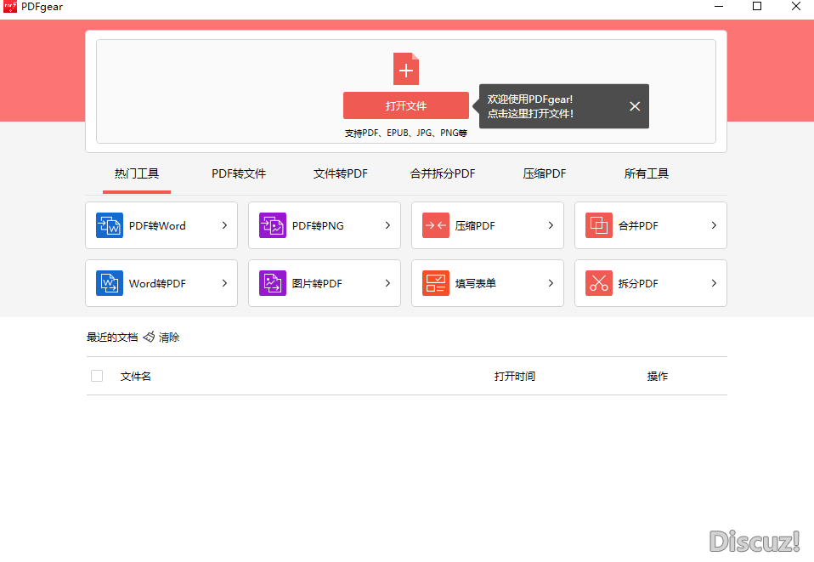Open the PDF转Word tool label

tap(157, 226)
